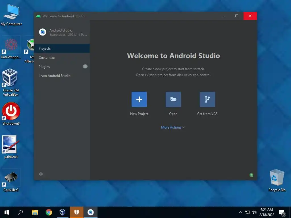The image size is (291, 218).
Task: Click the Plugins update count badge
Action: coord(85,66)
